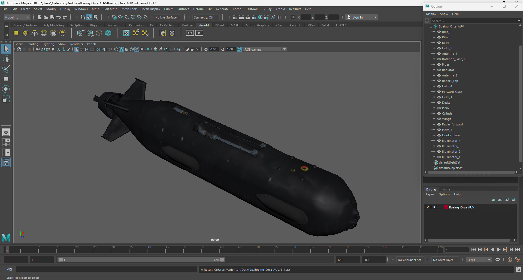Export selection as Arnold StandIn
This screenshot has height=280, width=523.
pos(90,33)
